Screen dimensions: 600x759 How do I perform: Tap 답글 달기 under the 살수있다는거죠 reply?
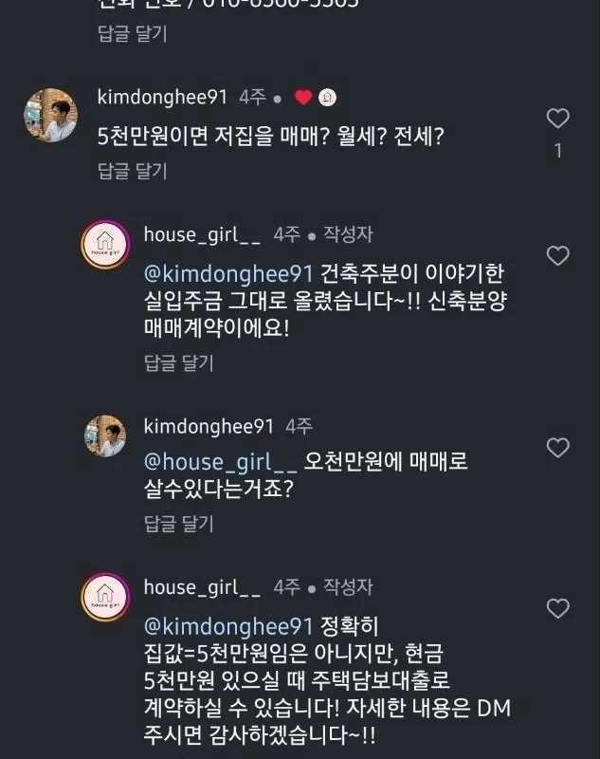click(x=178, y=524)
